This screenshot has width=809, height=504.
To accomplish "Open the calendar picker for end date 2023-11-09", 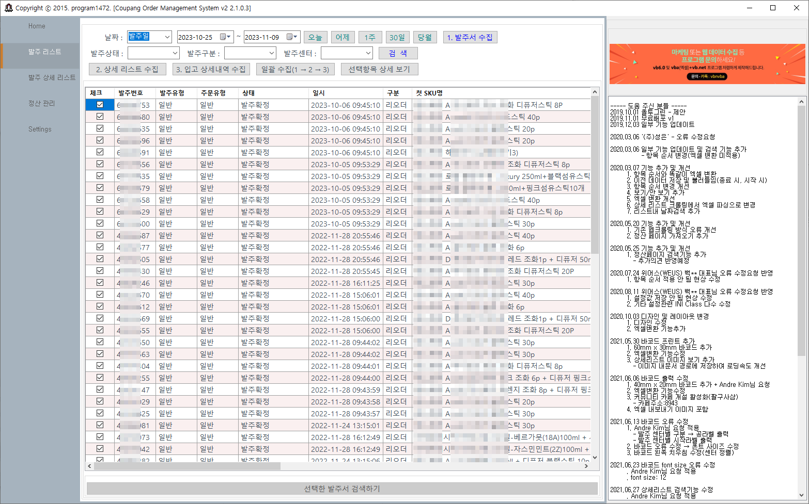I will pos(294,37).
